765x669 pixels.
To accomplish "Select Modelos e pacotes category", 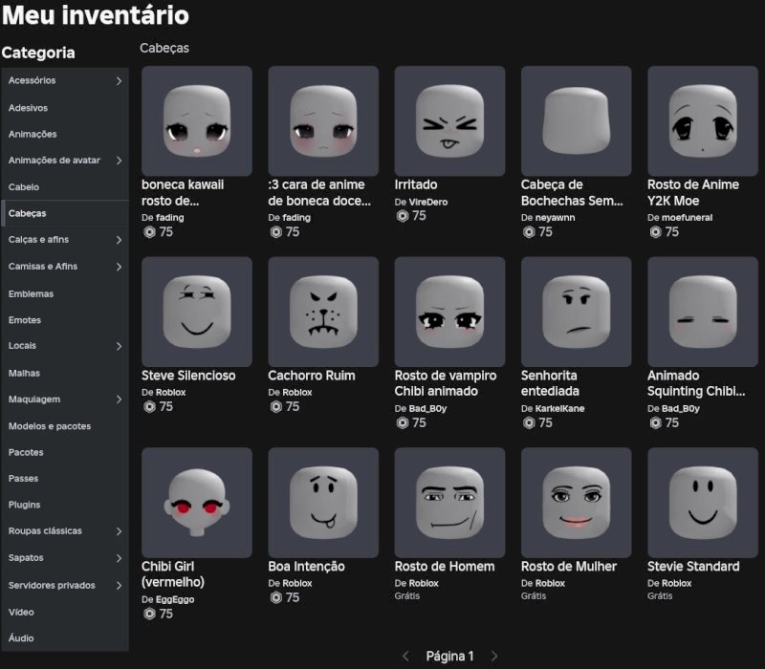I will pyautogui.click(x=65, y=425).
